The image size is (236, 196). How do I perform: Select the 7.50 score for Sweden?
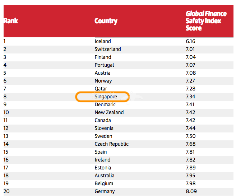click(191, 136)
